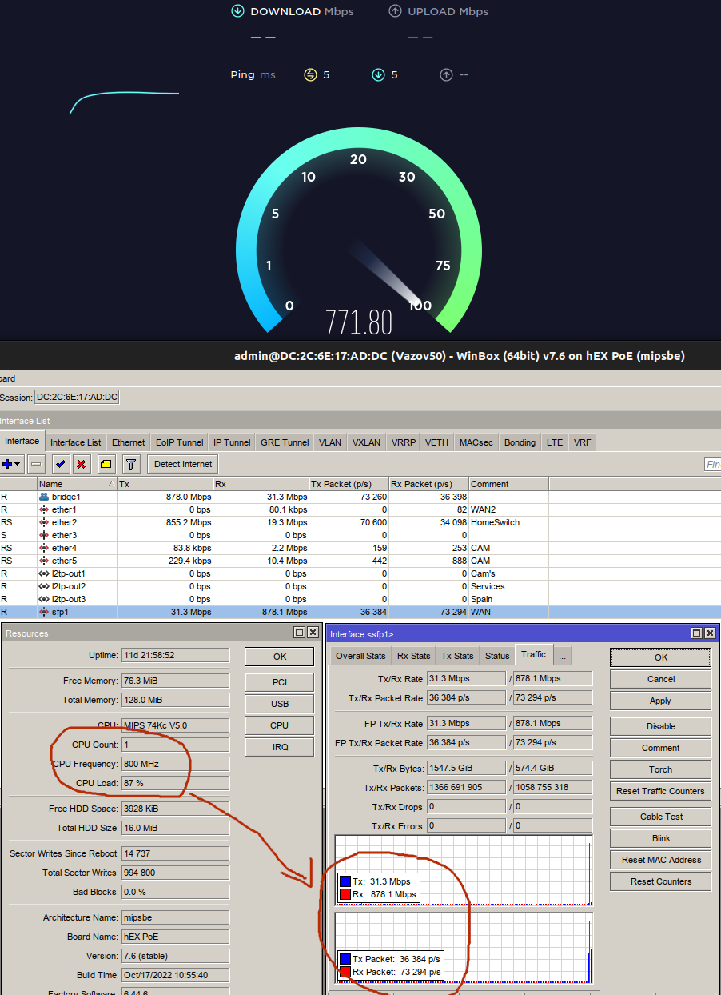Click the red Rx Packet legend swatch
This screenshot has width=721, height=995.
pos(345,972)
